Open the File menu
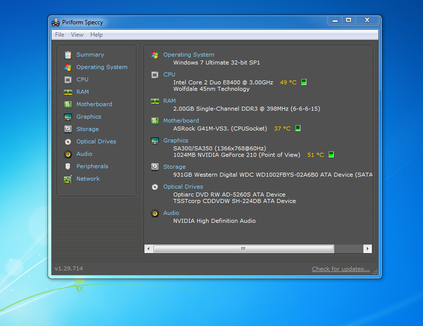The width and height of the screenshot is (423, 326). click(x=60, y=35)
